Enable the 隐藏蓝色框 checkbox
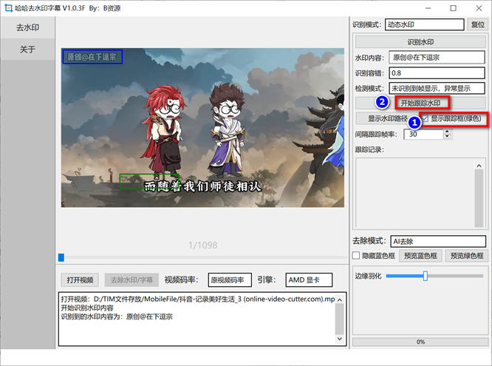492x366 pixels. [357, 256]
